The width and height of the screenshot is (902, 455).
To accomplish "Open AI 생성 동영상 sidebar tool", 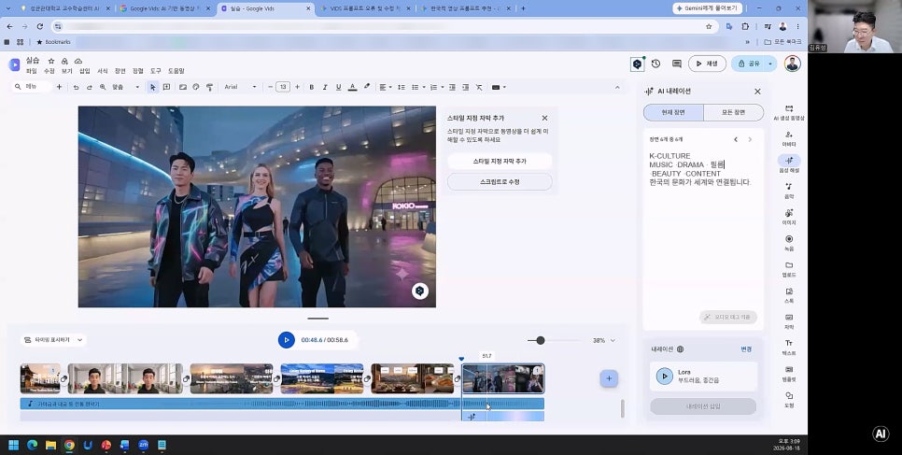I will (789, 112).
